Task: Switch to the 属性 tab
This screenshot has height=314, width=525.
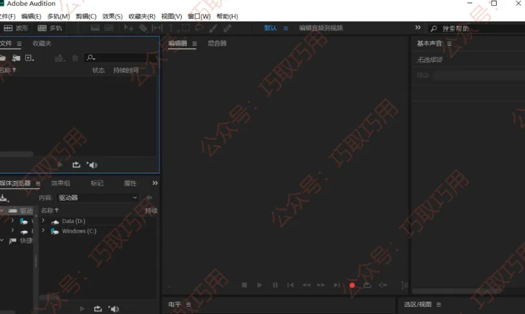Action: 130,183
